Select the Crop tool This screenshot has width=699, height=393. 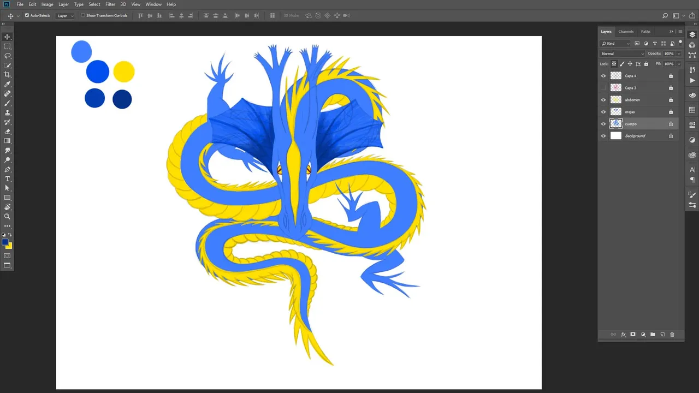[7, 75]
